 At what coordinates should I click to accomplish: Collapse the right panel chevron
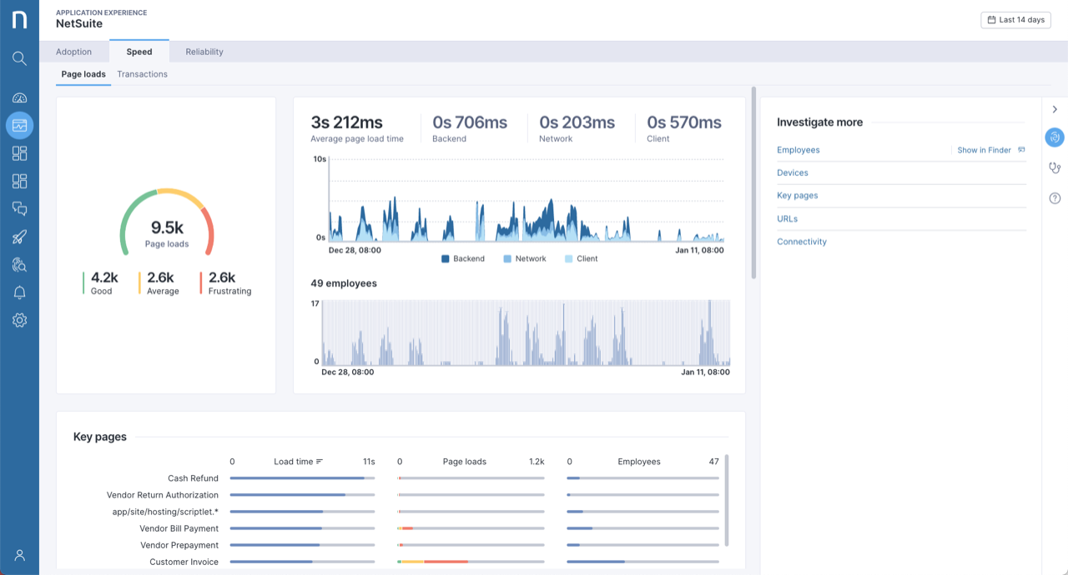(x=1055, y=109)
